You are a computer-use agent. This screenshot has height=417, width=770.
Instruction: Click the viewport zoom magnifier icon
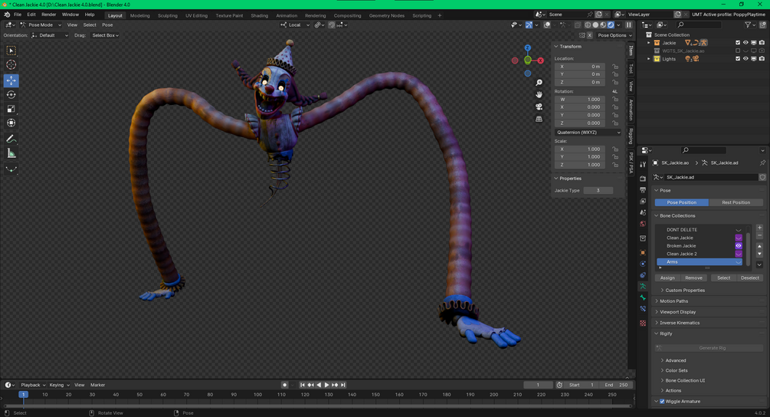539,83
